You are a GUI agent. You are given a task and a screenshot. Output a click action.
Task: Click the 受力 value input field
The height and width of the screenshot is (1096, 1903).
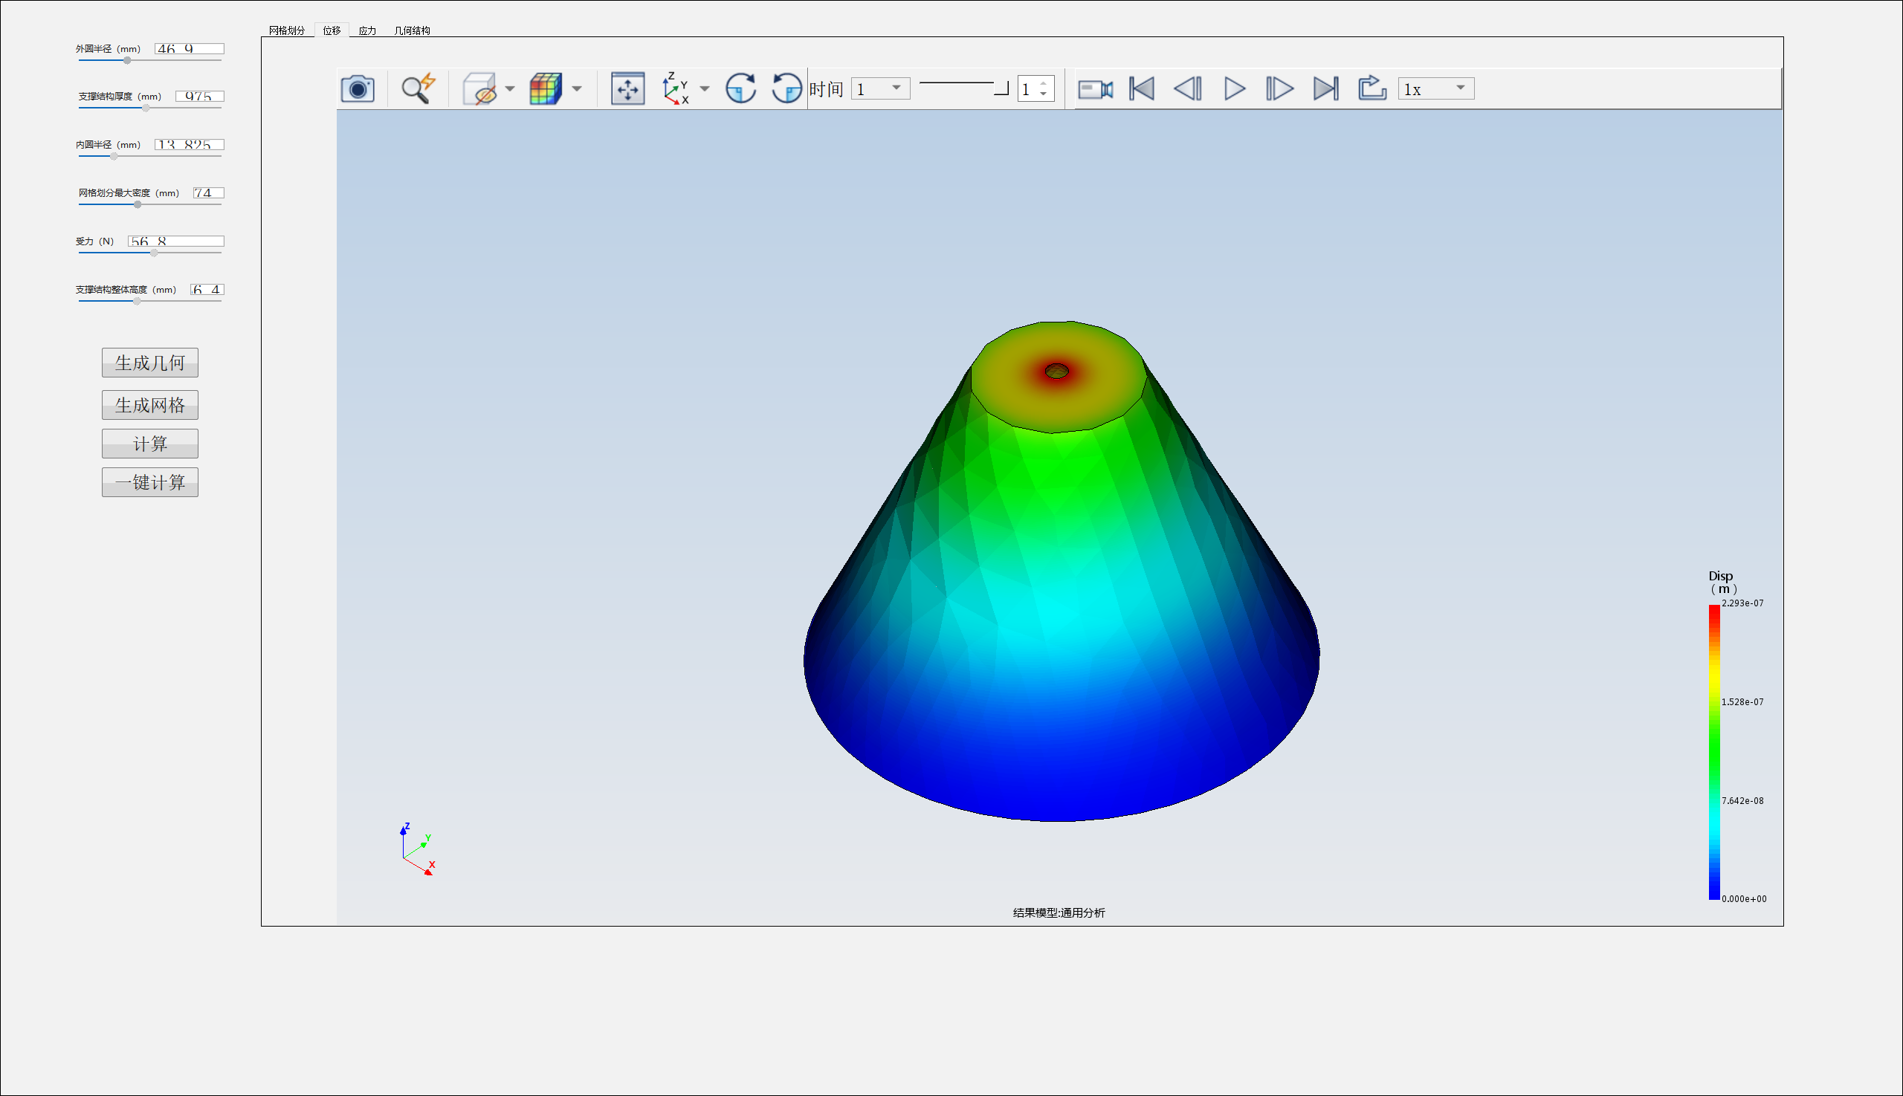point(175,241)
